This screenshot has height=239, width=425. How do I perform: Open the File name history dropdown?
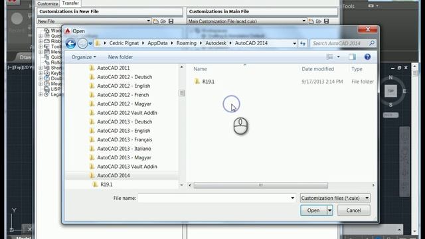[292, 198]
